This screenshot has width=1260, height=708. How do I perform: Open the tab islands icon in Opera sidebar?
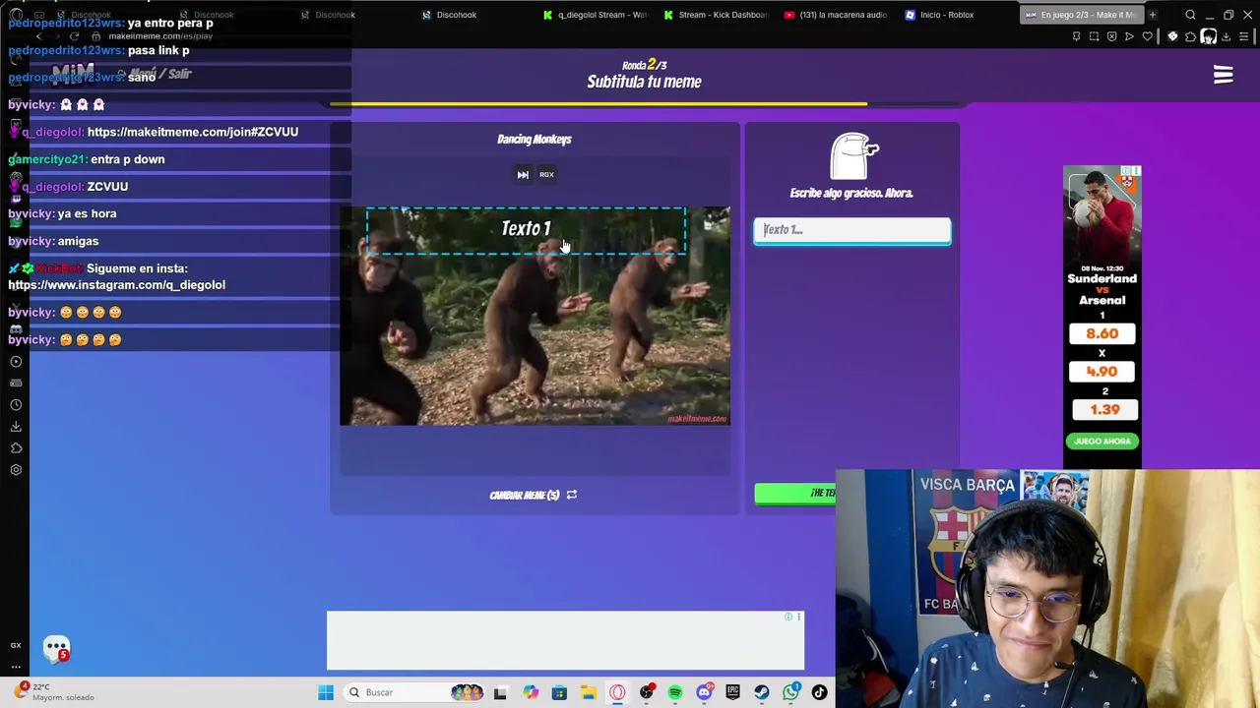pos(16,383)
